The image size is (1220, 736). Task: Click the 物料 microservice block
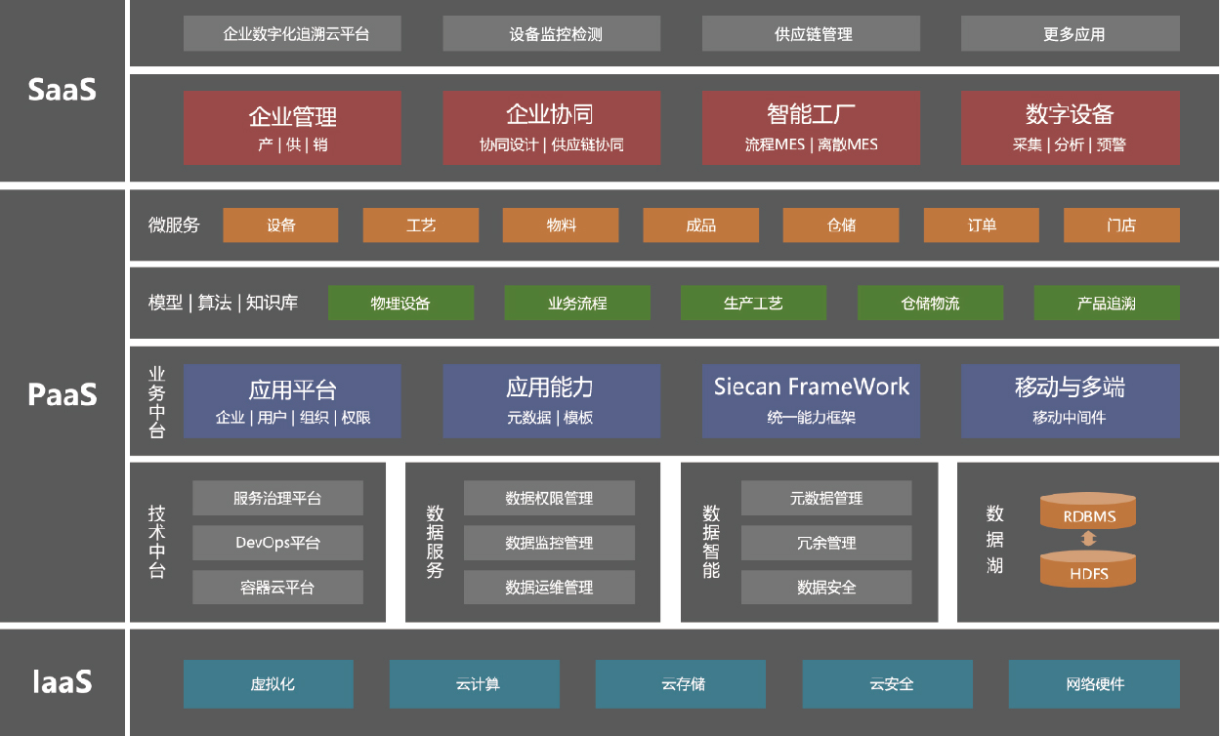coord(561,225)
